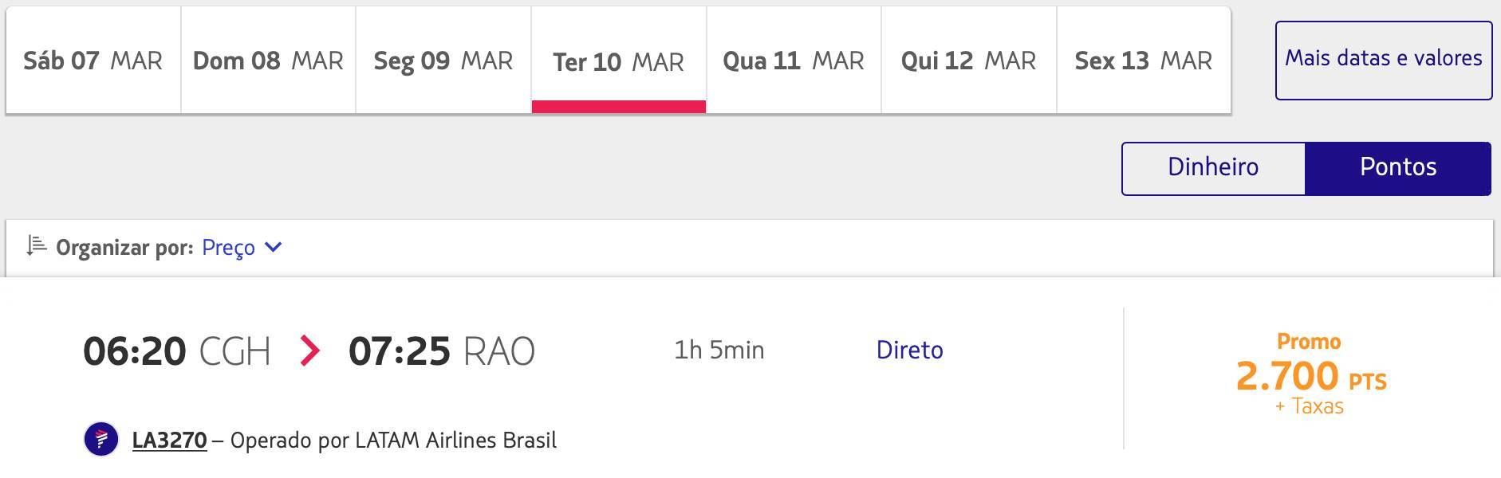Click the + Taxas text under the fare

tap(1310, 406)
